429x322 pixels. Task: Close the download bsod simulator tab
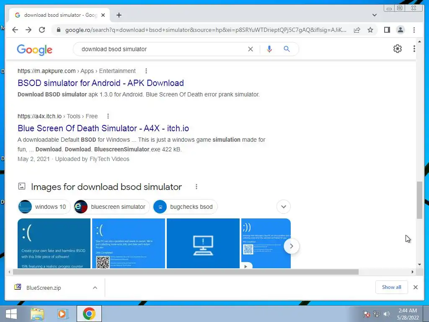[103, 15]
